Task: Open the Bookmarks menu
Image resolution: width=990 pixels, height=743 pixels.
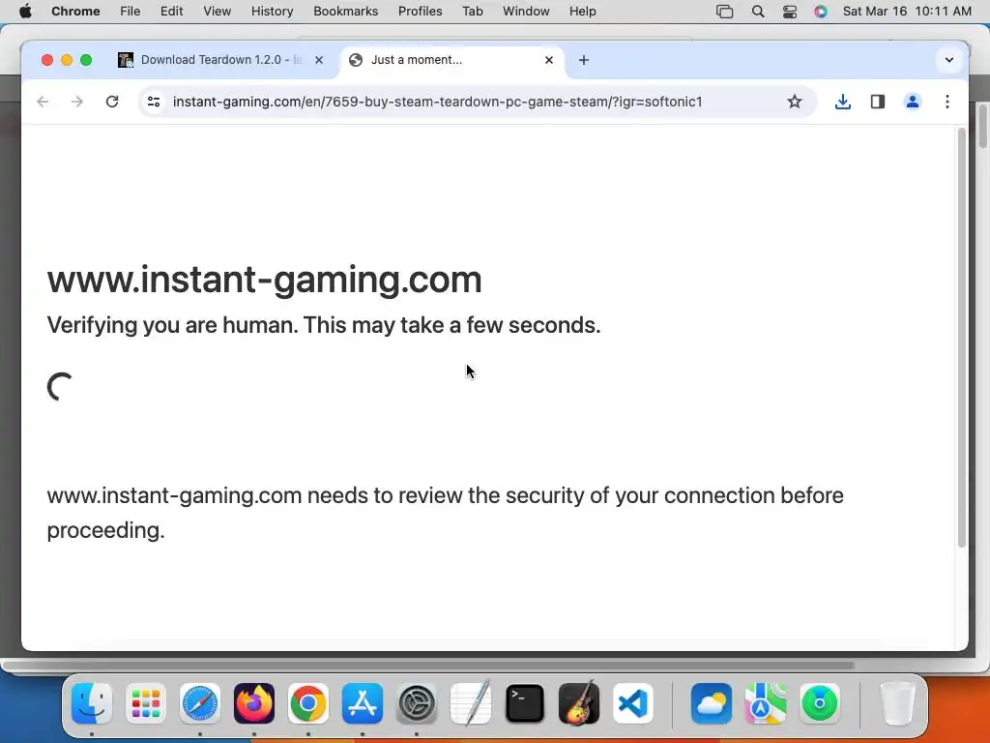Action: 345,12
